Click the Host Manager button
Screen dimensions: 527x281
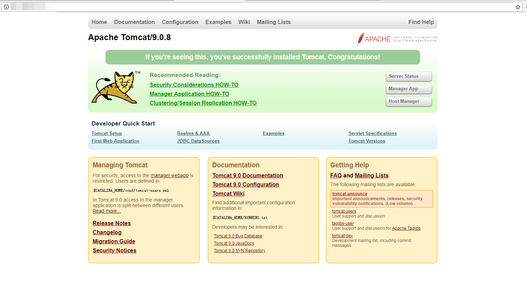[x=409, y=101]
